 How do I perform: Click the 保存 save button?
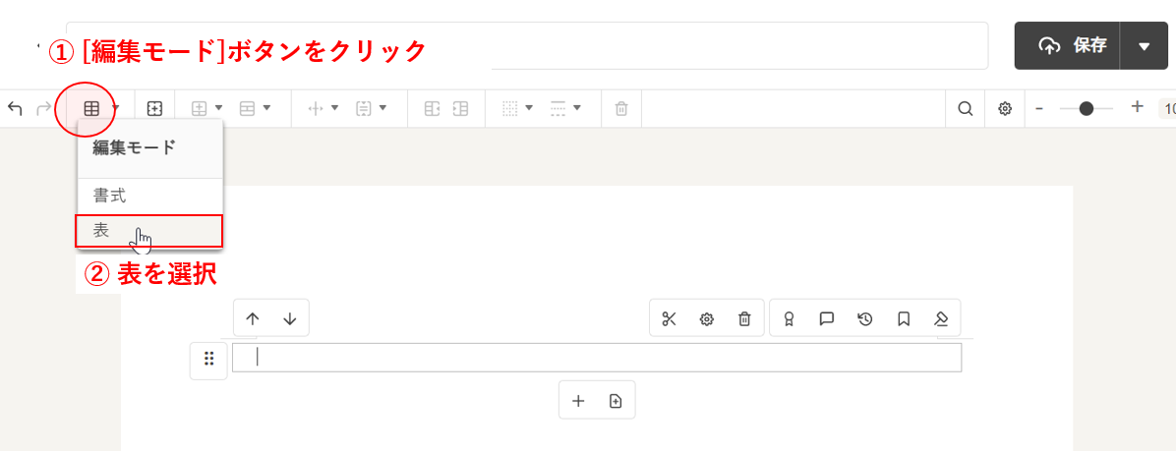click(x=1068, y=45)
